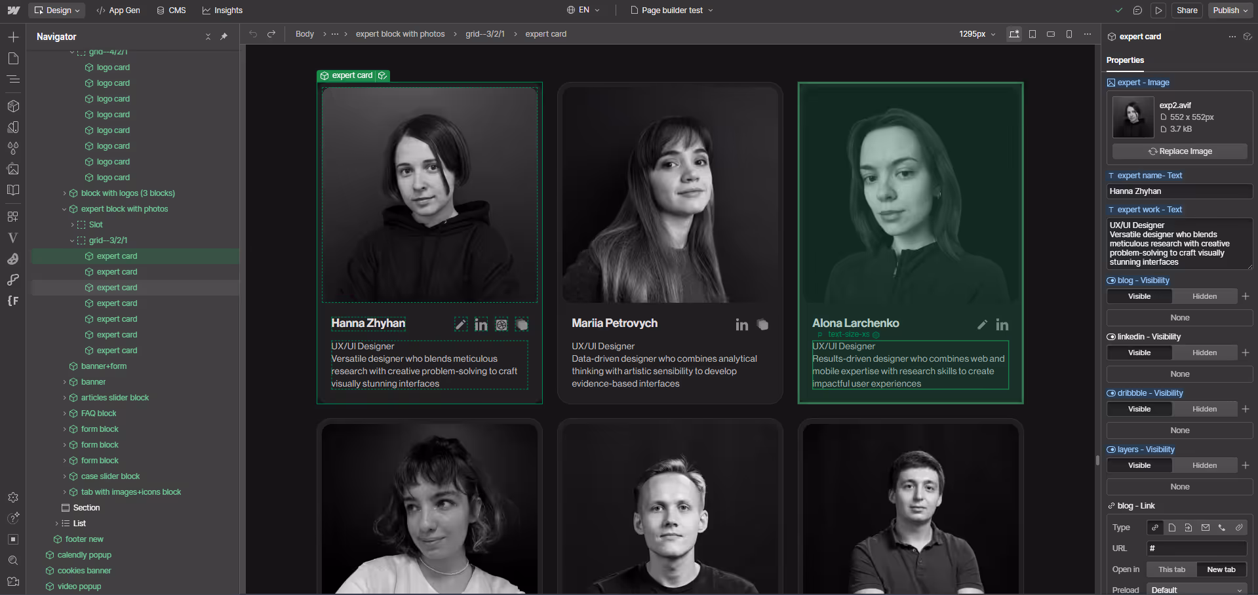This screenshot has height=595, width=1258.
Task: Choose the email link type icon
Action: pyautogui.click(x=1205, y=528)
